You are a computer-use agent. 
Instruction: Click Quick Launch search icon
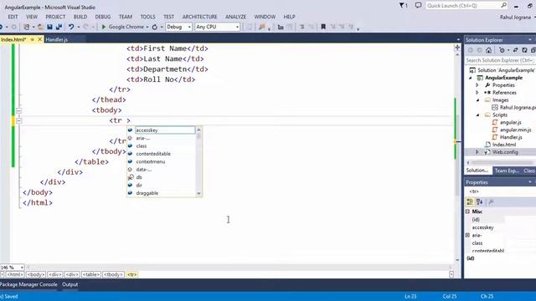click(x=503, y=5)
